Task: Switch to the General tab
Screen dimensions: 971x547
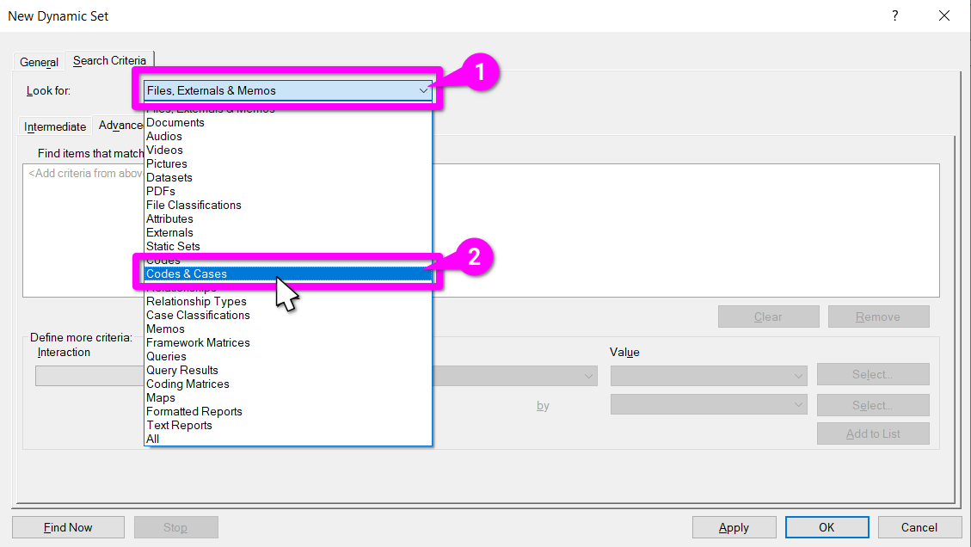Action: point(40,62)
